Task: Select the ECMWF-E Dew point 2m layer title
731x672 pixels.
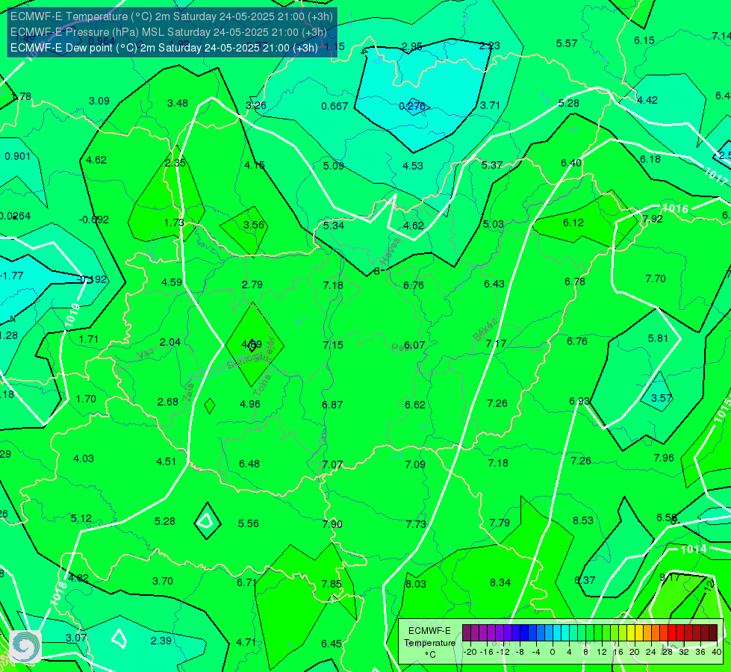Action: pos(164,48)
